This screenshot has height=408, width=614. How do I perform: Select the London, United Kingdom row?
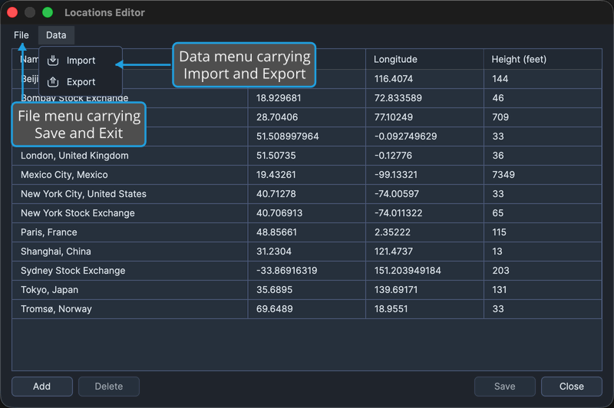[307, 156]
